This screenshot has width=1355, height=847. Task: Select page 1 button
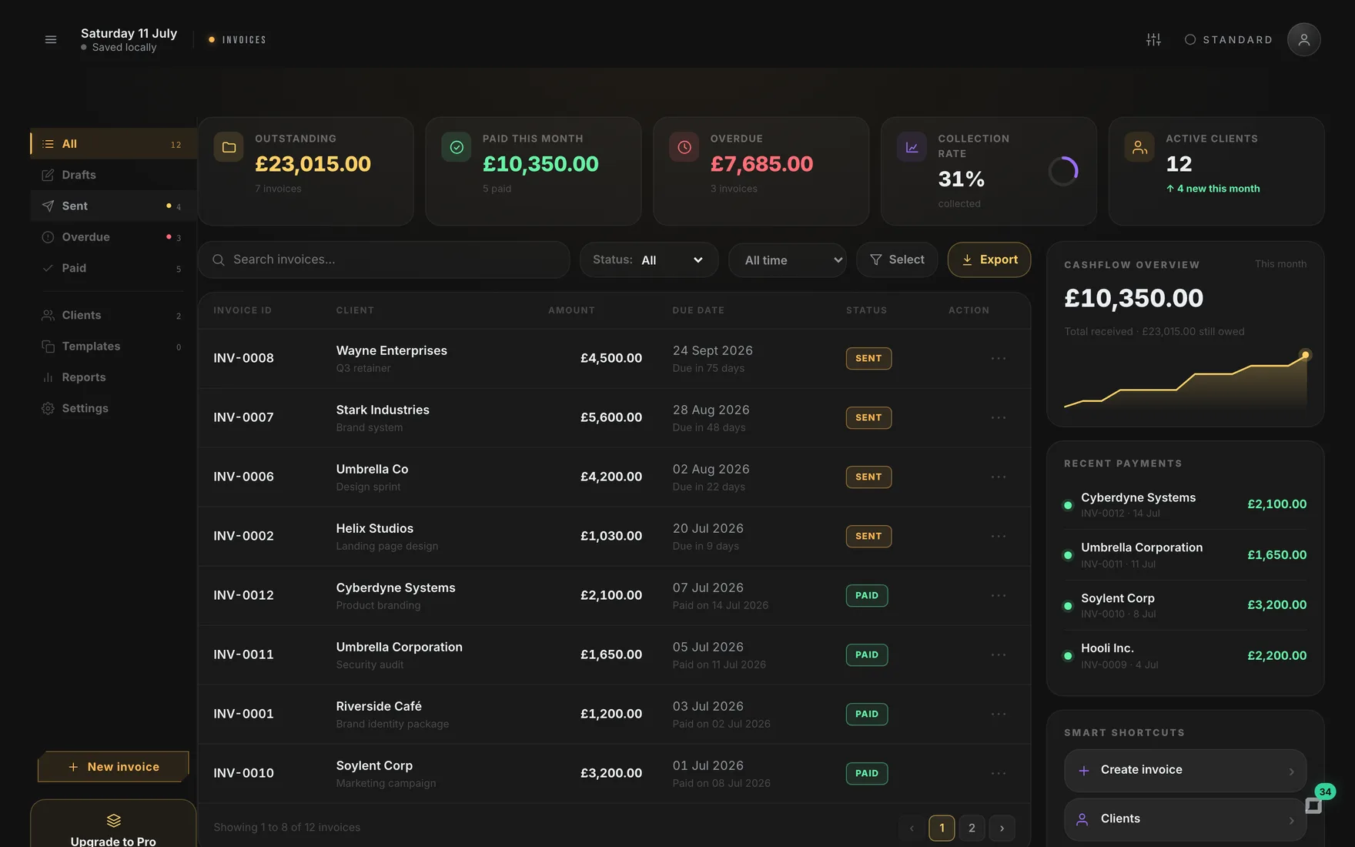942,828
